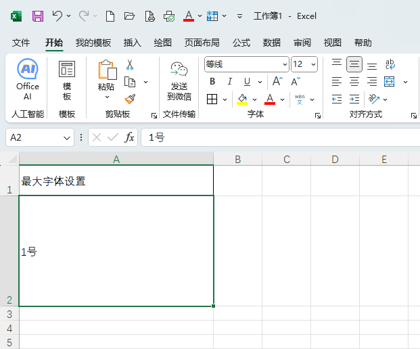420x349 pixels.
Task: Increase the indent
Action: coord(354,99)
